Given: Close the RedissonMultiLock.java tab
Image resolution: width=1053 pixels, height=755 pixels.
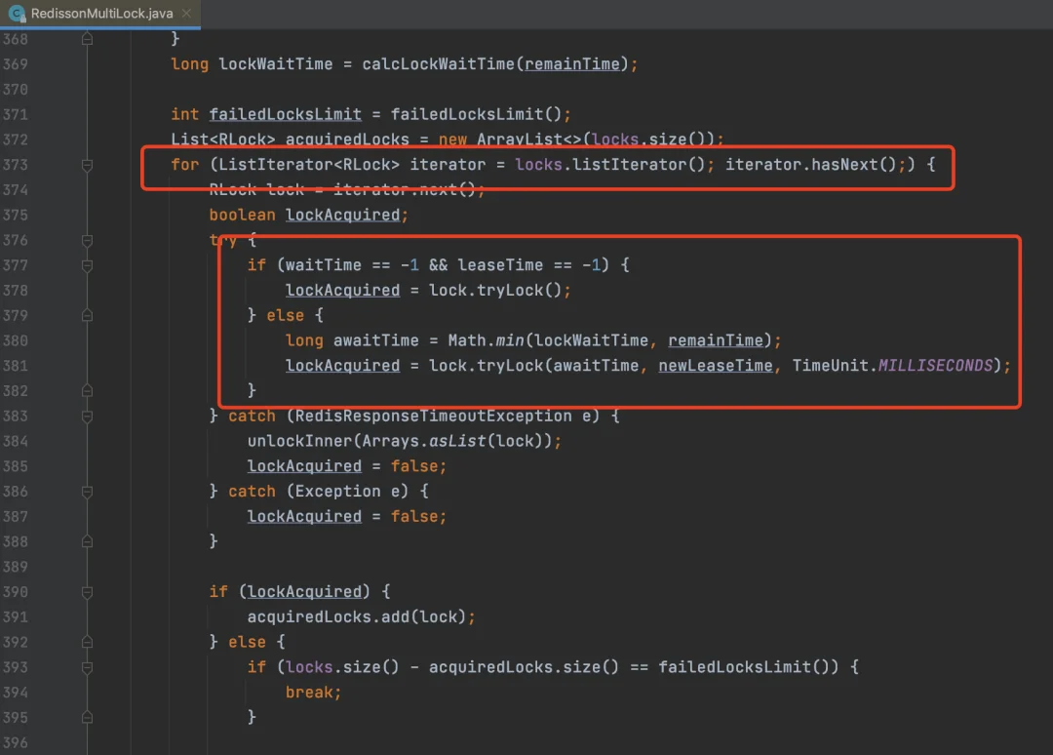Looking at the screenshot, I should click(186, 14).
